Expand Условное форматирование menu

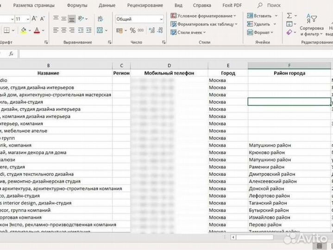(203, 15)
